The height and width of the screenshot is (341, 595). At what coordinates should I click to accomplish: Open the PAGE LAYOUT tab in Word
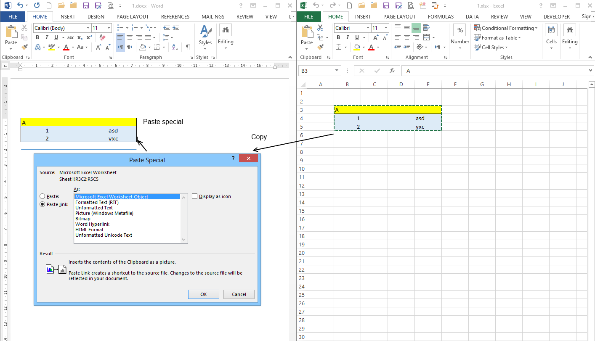click(133, 17)
